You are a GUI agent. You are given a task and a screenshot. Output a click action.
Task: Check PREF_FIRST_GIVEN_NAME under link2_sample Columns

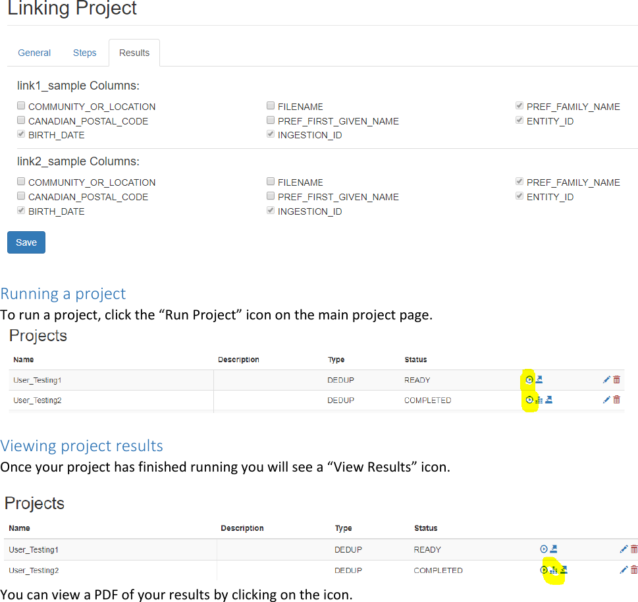coord(271,196)
